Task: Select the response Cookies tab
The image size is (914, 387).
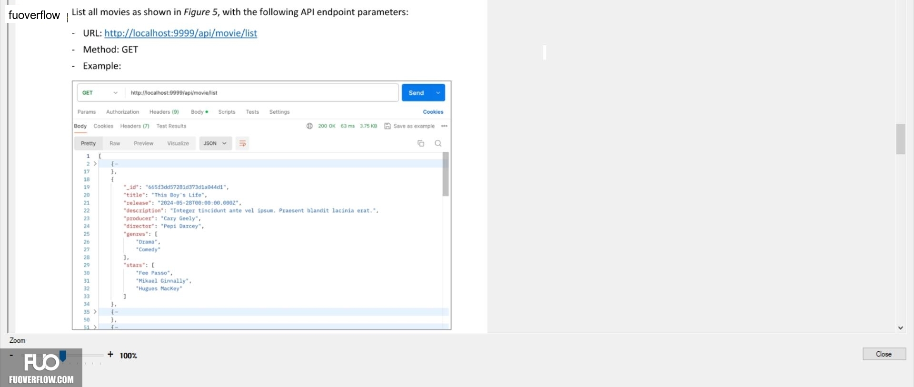Action: click(103, 126)
